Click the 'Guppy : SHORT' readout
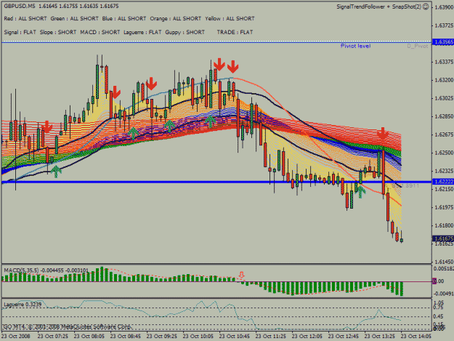This screenshot has height=341, width=454. coord(185,32)
